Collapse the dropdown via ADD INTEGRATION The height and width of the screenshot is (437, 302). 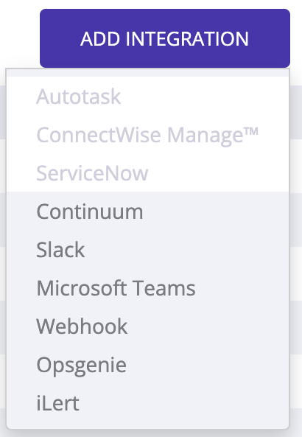[165, 38]
